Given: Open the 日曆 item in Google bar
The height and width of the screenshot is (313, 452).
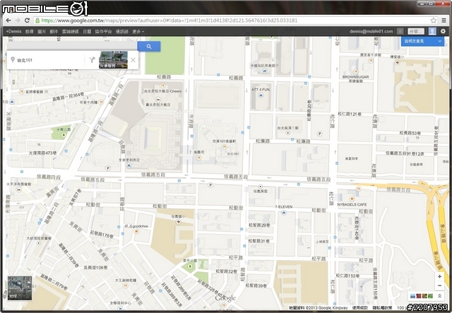Looking at the screenshot, I should [x=87, y=32].
